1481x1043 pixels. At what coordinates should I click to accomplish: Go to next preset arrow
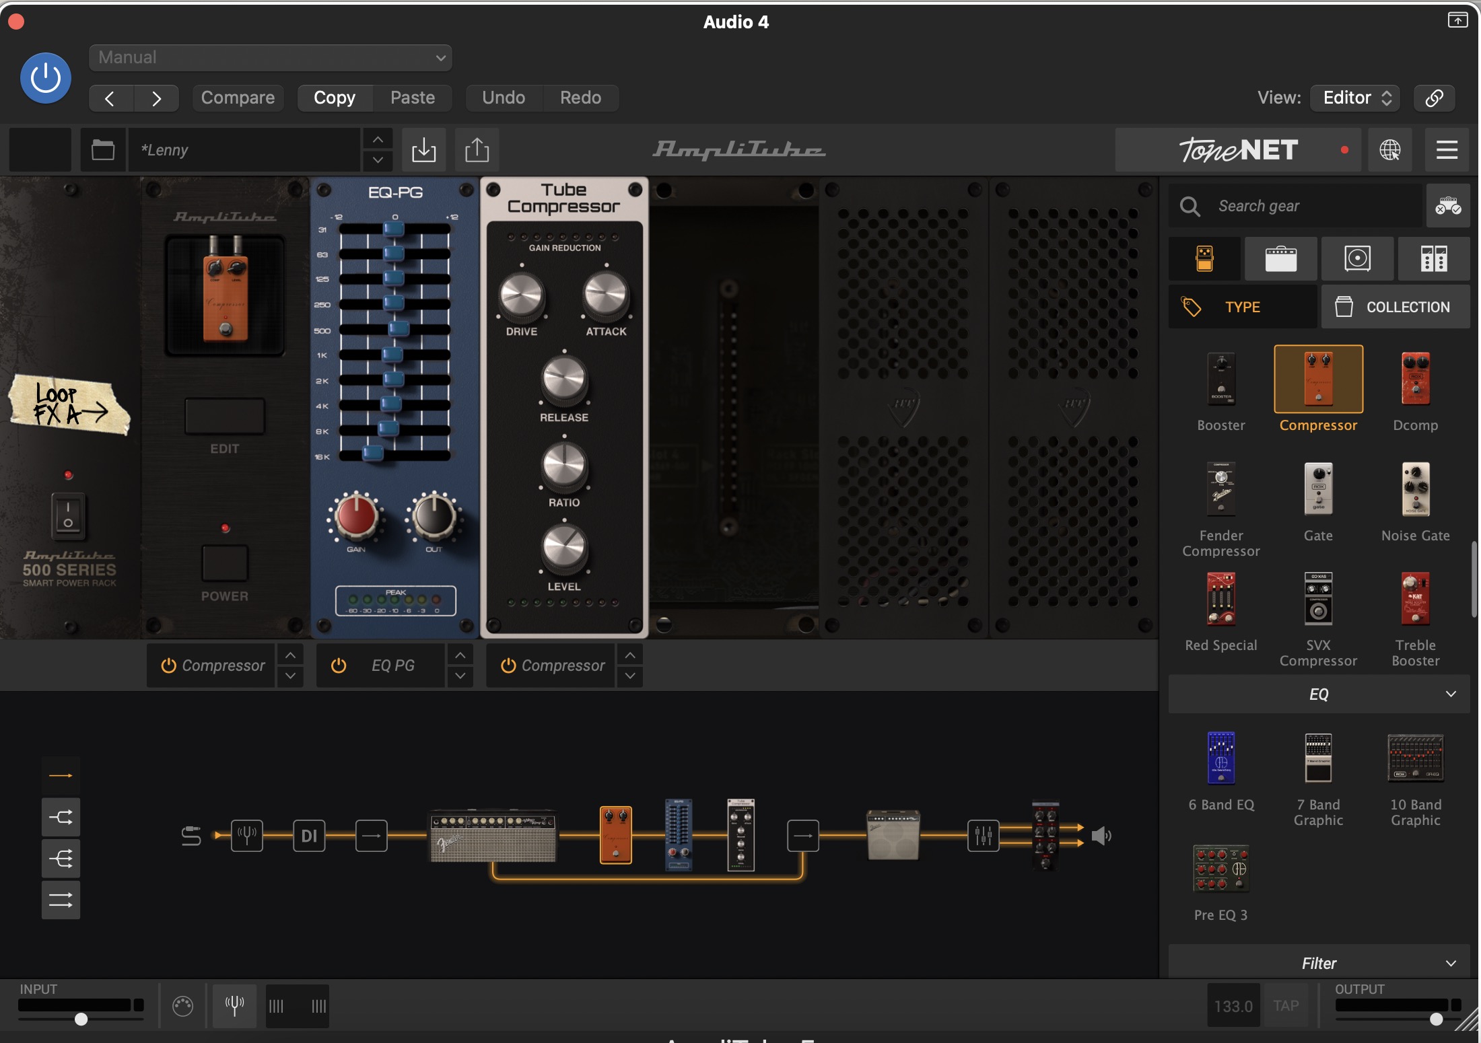click(156, 98)
